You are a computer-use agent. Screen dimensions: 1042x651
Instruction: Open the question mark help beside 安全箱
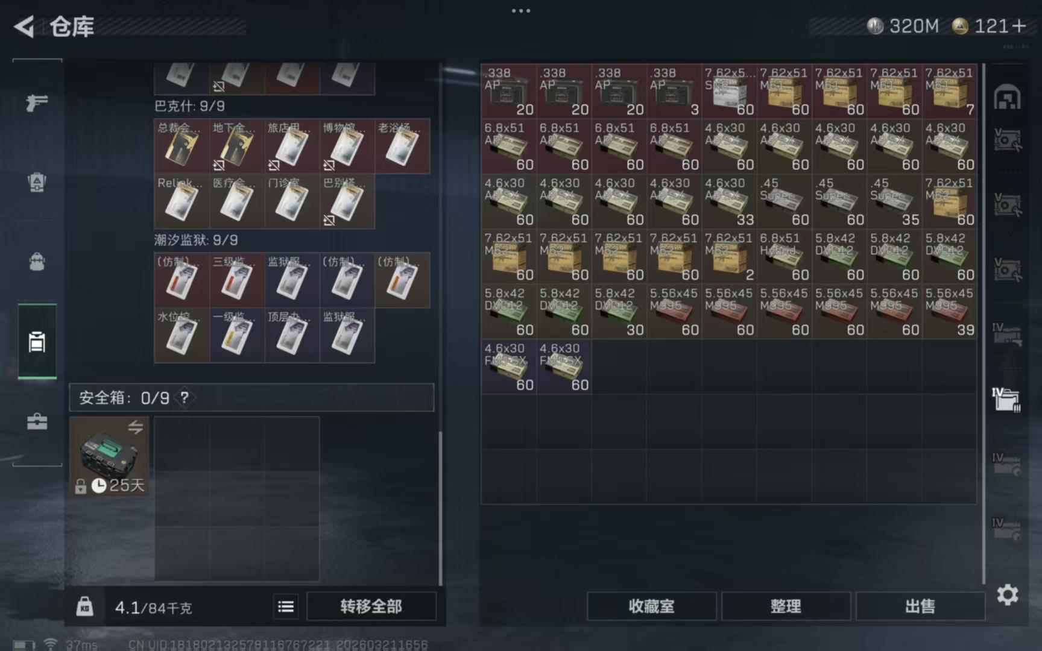[x=185, y=398]
